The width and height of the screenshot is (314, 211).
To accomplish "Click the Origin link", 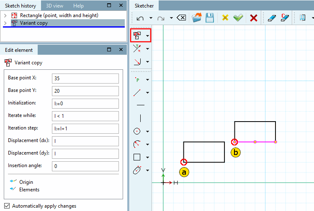I will (26, 182).
